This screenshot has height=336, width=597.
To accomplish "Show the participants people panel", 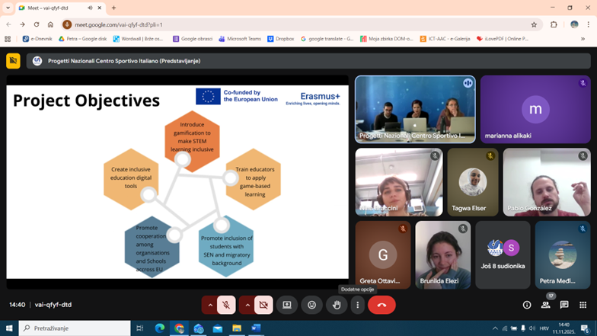I will (x=545, y=305).
